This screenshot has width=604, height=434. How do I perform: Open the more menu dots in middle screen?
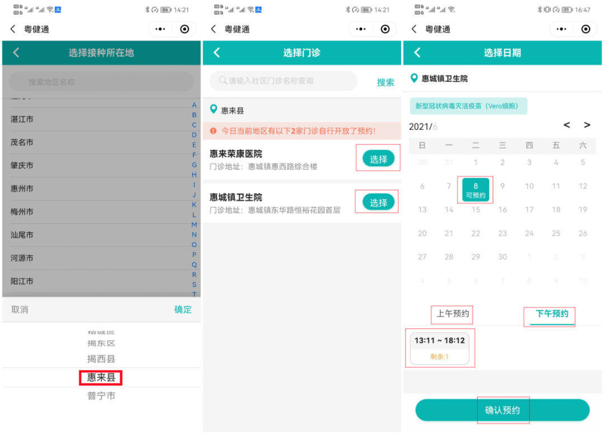[x=361, y=29]
